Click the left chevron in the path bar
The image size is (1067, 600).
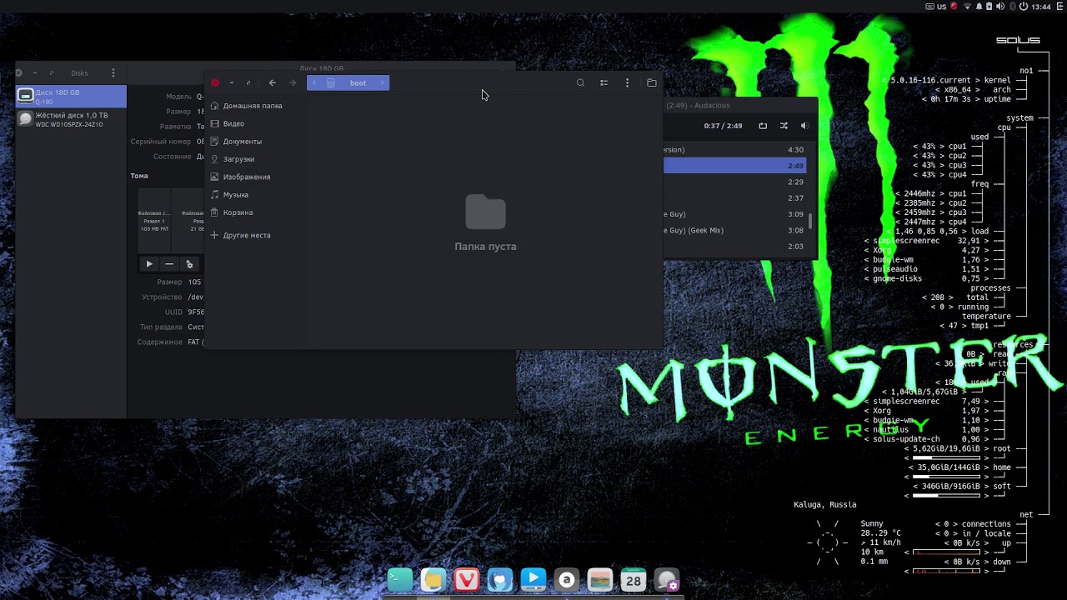click(313, 82)
